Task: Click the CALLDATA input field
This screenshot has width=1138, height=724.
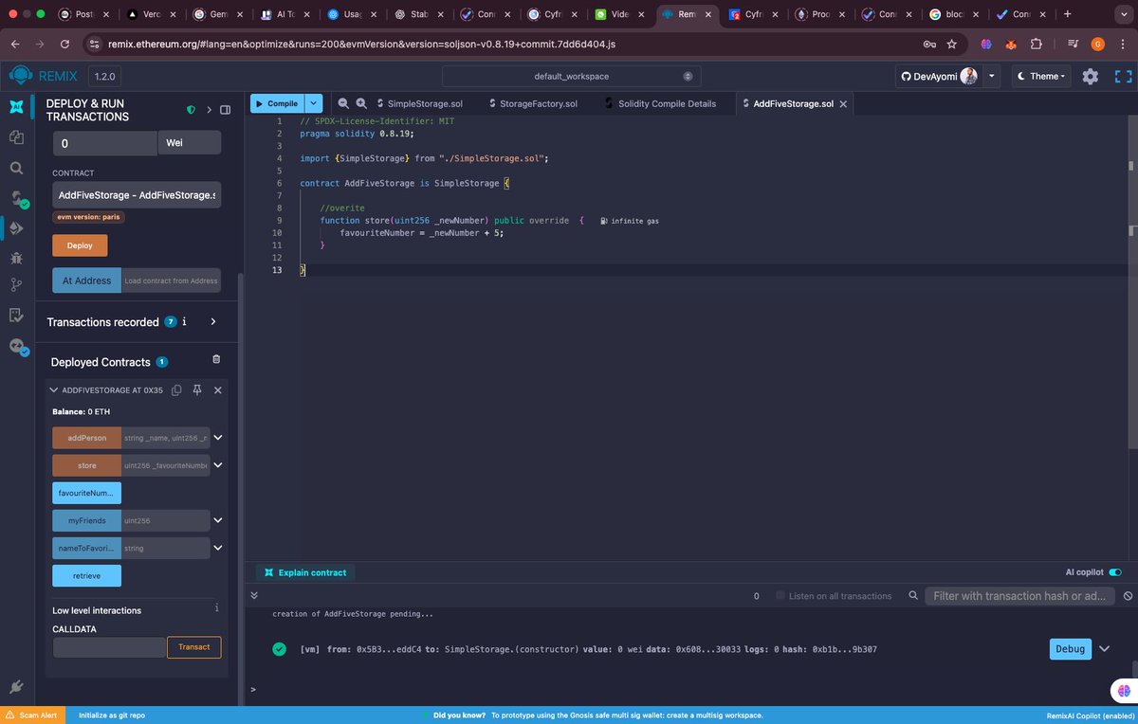Action: (x=108, y=646)
